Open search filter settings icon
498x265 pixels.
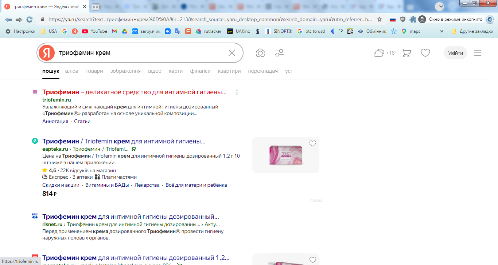[279, 53]
